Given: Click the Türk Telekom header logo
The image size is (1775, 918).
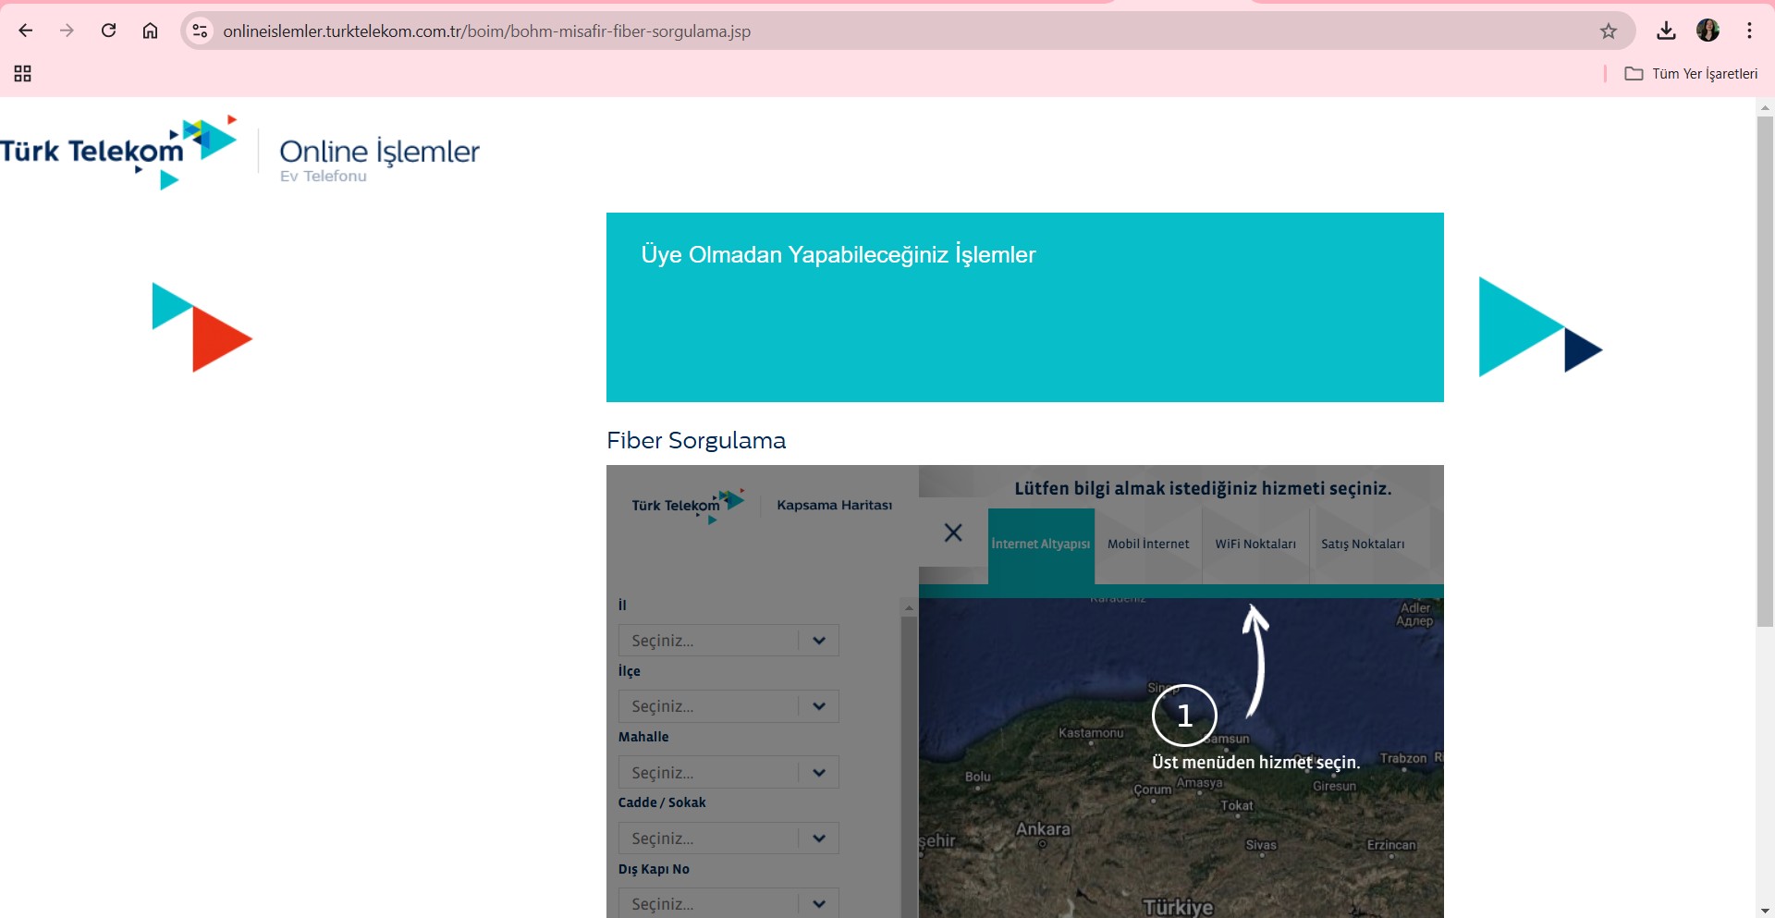Looking at the screenshot, I should 118,152.
